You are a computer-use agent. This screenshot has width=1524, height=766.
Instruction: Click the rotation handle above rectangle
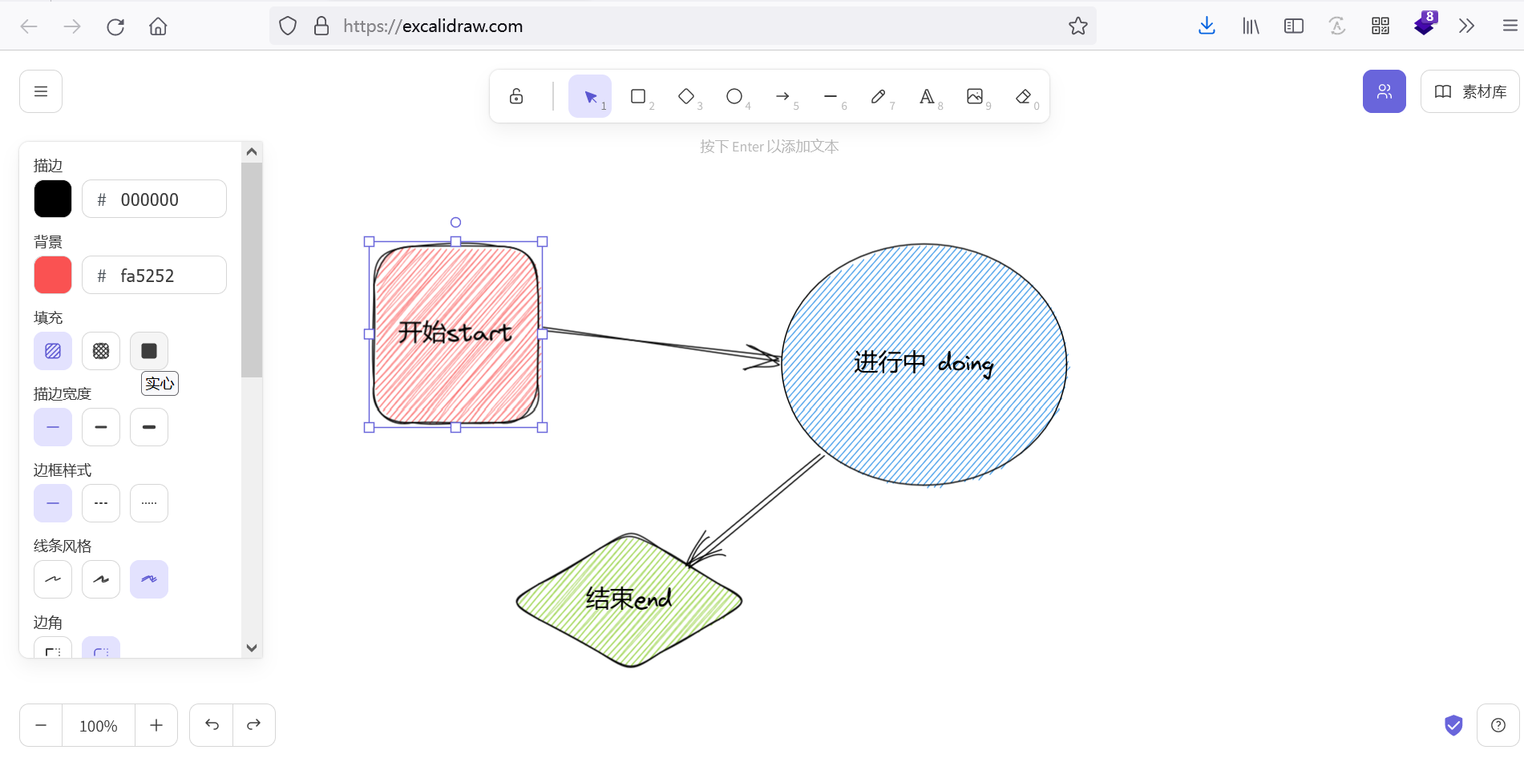pos(455,223)
